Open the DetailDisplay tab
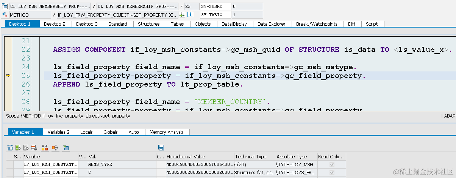This screenshot has height=178, width=456. click(x=234, y=24)
